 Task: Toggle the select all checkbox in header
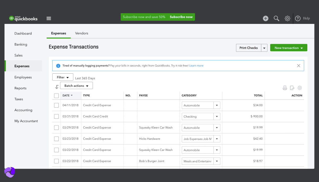(x=56, y=96)
